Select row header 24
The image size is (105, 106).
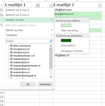(x=2, y=101)
